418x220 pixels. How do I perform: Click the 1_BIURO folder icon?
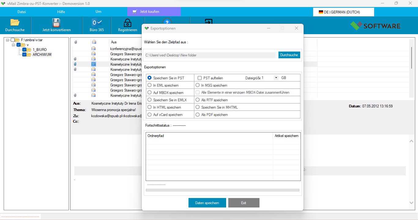tap(29, 50)
